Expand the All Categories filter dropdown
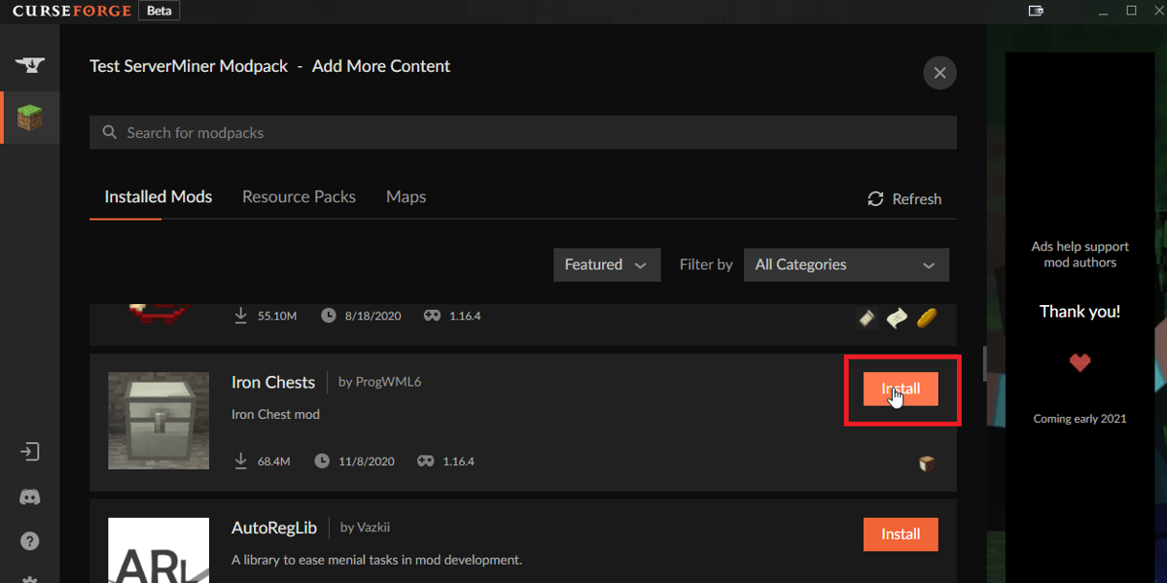Image resolution: width=1167 pixels, height=583 pixels. pyautogui.click(x=846, y=264)
